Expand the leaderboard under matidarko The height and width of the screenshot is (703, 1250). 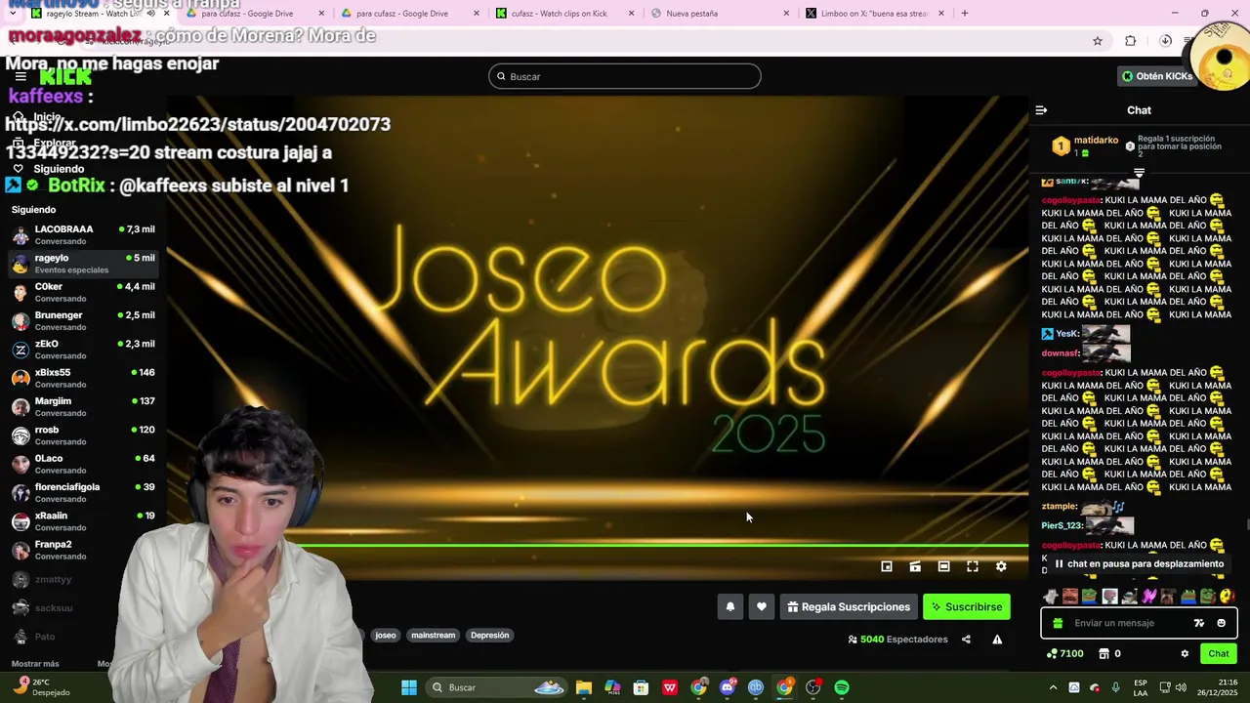click(x=1139, y=173)
